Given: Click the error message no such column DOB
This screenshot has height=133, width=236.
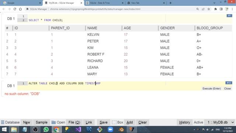Looking at the screenshot, I should pos(22,94).
